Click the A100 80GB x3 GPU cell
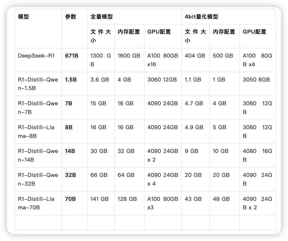This screenshot has height=241, width=288. (x=163, y=203)
